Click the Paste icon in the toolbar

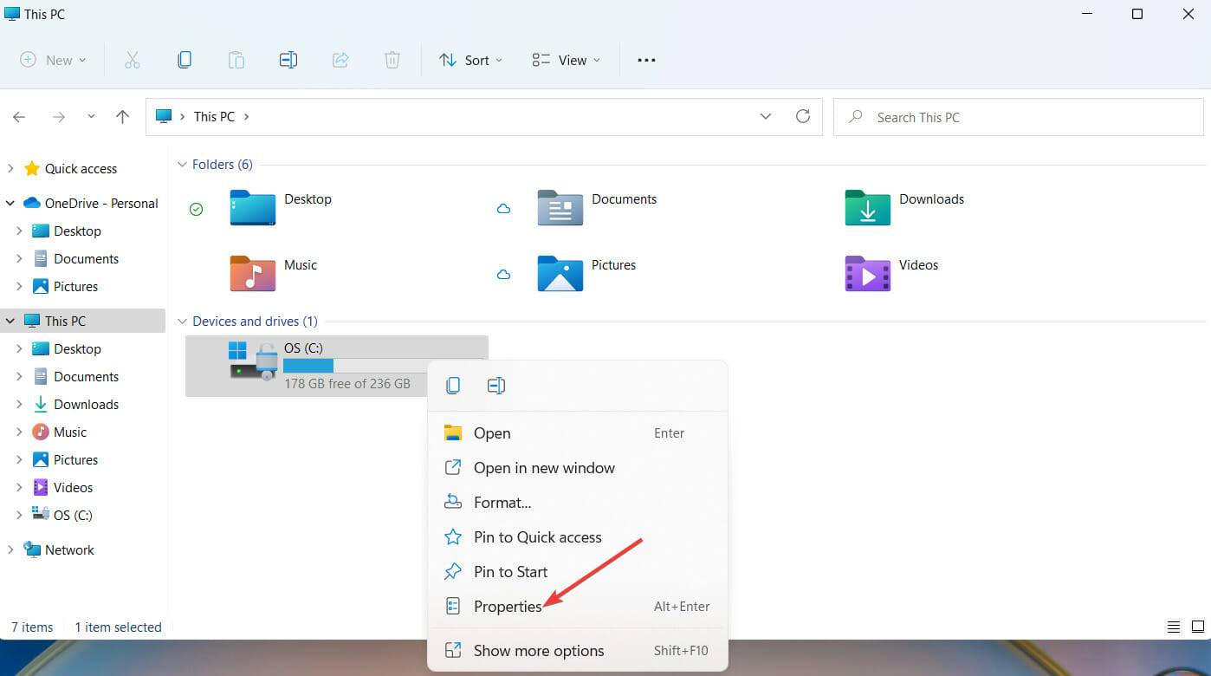[x=236, y=59]
